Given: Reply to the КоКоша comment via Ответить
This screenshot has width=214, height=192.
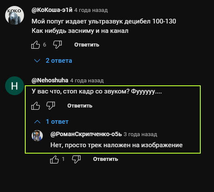Looking at the screenshot, I should [x=86, y=45].
